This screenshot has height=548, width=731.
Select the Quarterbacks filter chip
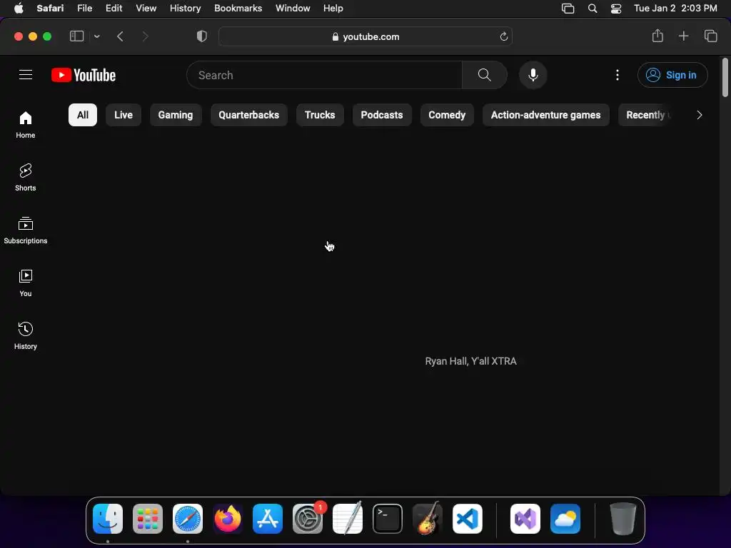(x=249, y=115)
